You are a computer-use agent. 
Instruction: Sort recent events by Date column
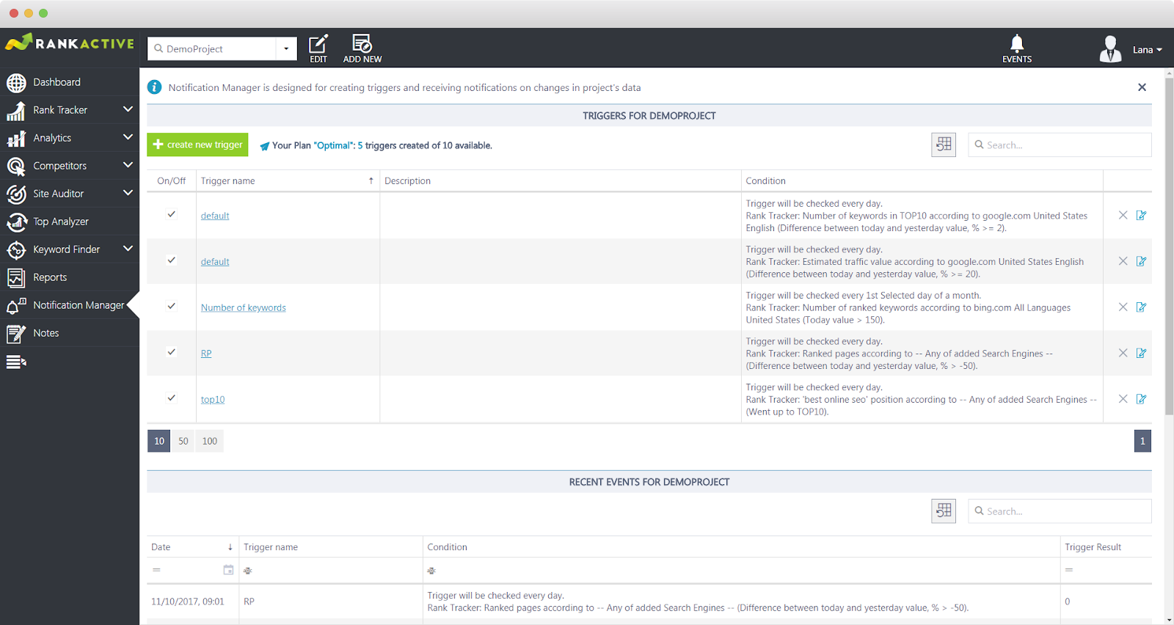[192, 547]
